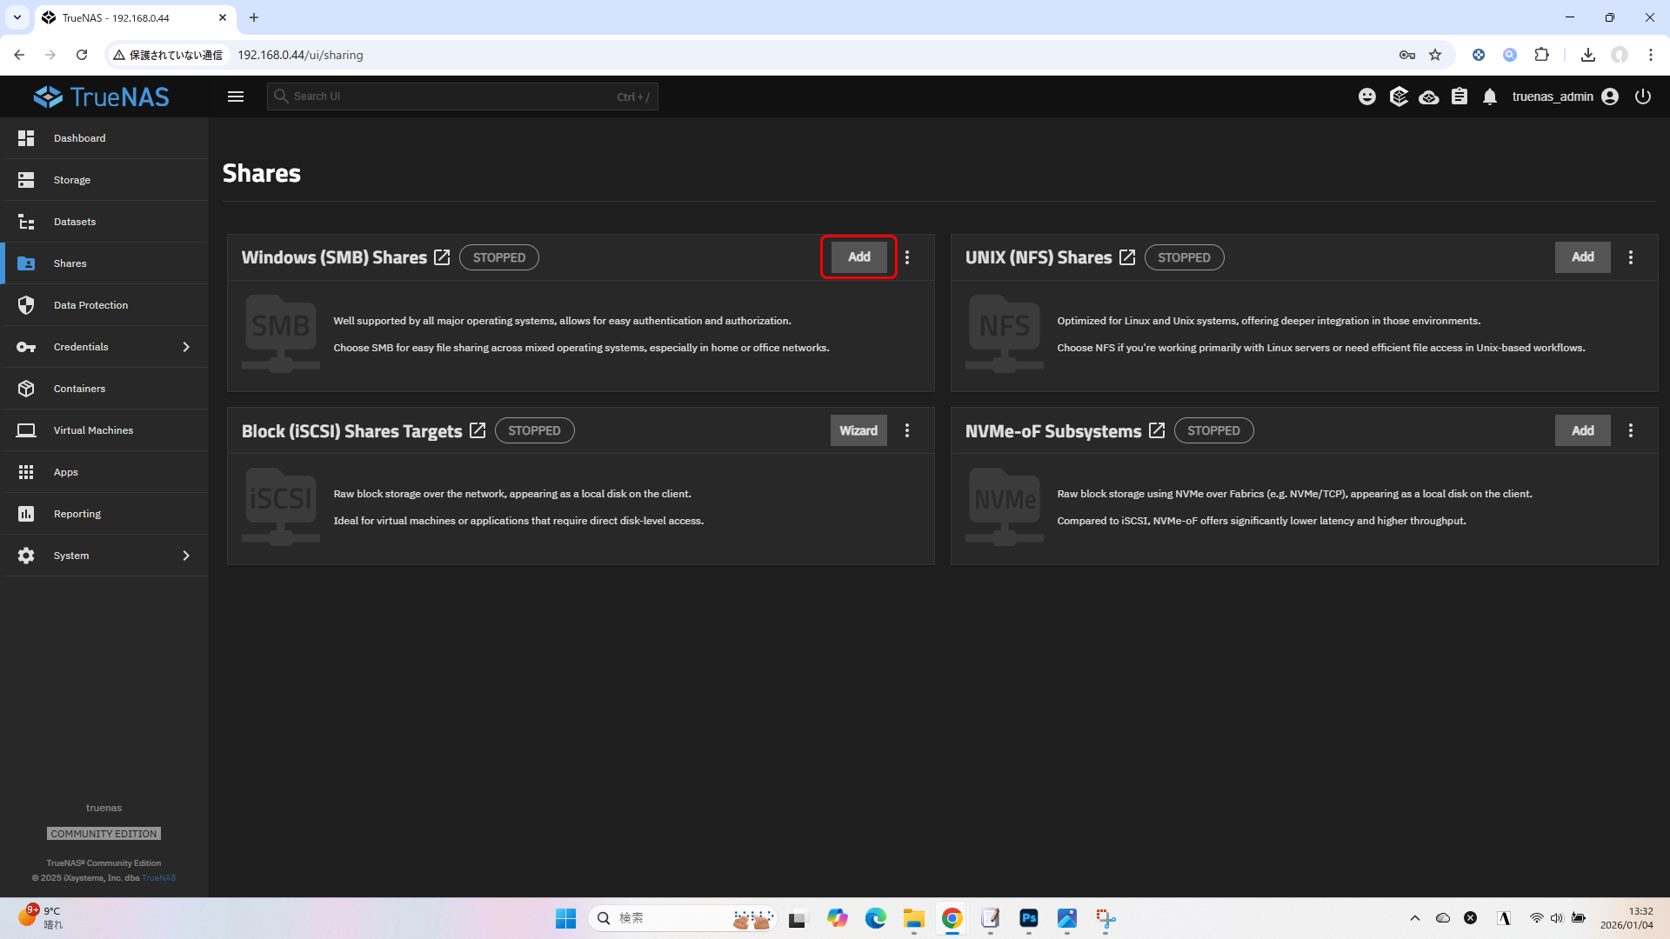Open the Jobs clipboard icon

[x=1460, y=97]
